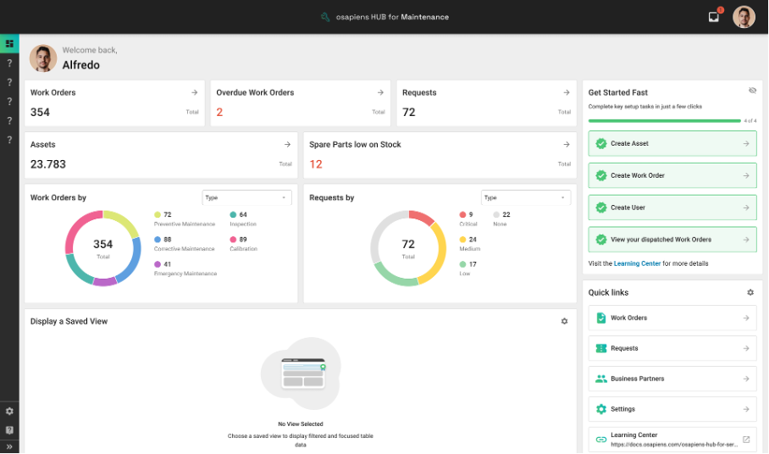
Task: Open Requests quick link
Action: (x=672, y=348)
